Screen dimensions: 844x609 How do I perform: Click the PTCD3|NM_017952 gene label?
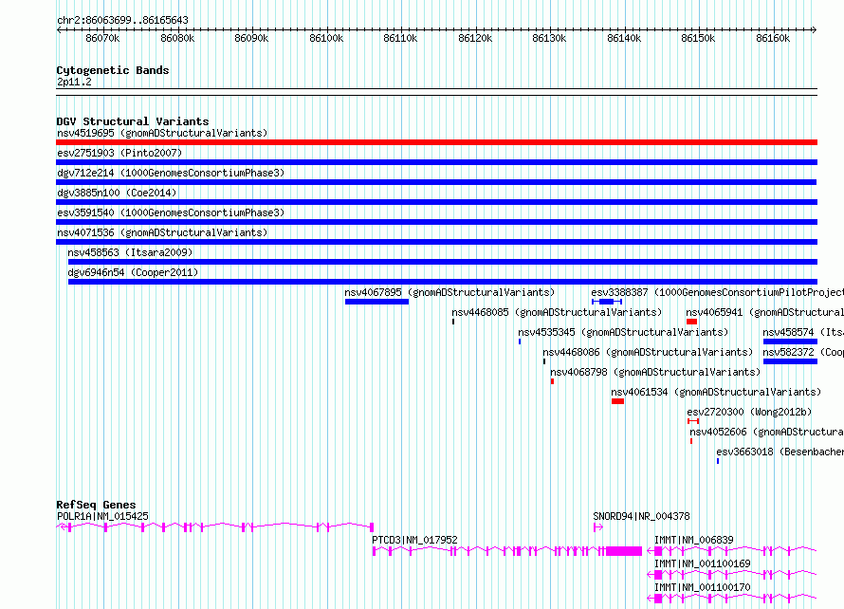(414, 540)
